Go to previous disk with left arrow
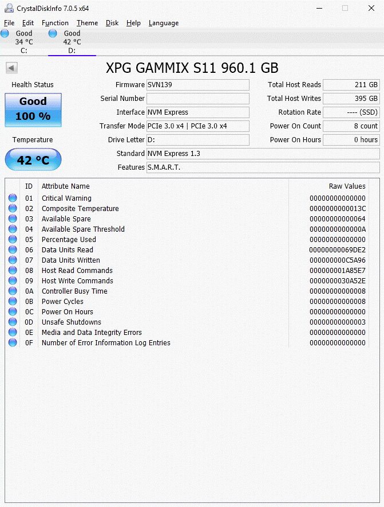 pos(11,68)
